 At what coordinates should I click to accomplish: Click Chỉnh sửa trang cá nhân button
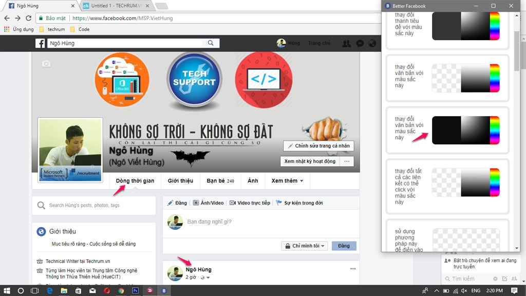click(x=318, y=145)
